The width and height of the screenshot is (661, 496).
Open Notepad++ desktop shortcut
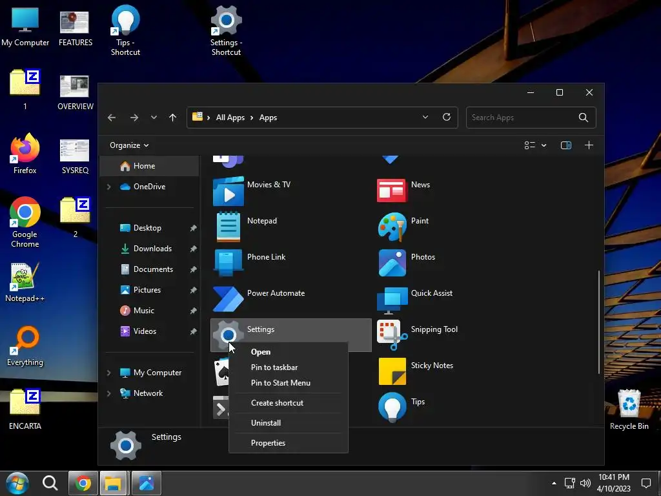coord(25,283)
